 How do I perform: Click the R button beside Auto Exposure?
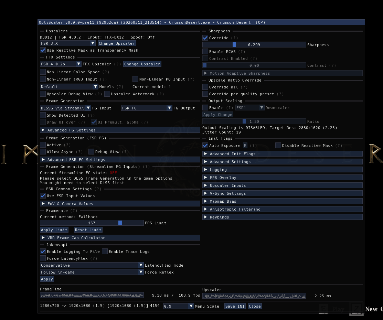(245, 145)
